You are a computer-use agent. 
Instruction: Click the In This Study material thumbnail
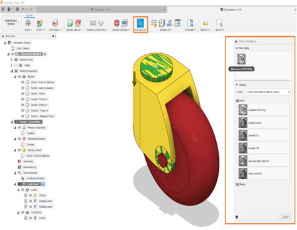point(241,59)
